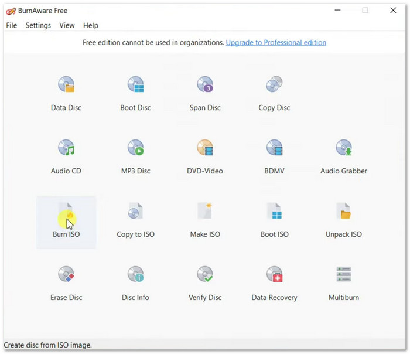Open the DVD-Video tool
Image resolution: width=410 pixels, height=354 pixels.
205,149
